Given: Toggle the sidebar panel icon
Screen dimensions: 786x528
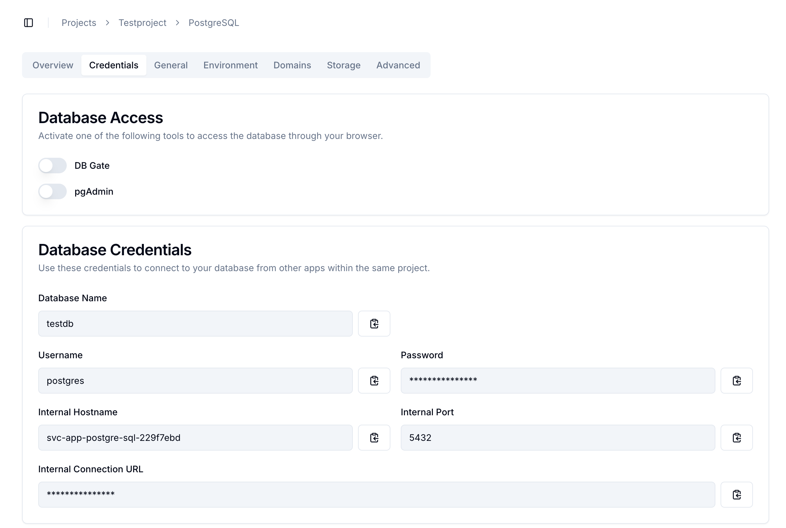Looking at the screenshot, I should point(29,23).
